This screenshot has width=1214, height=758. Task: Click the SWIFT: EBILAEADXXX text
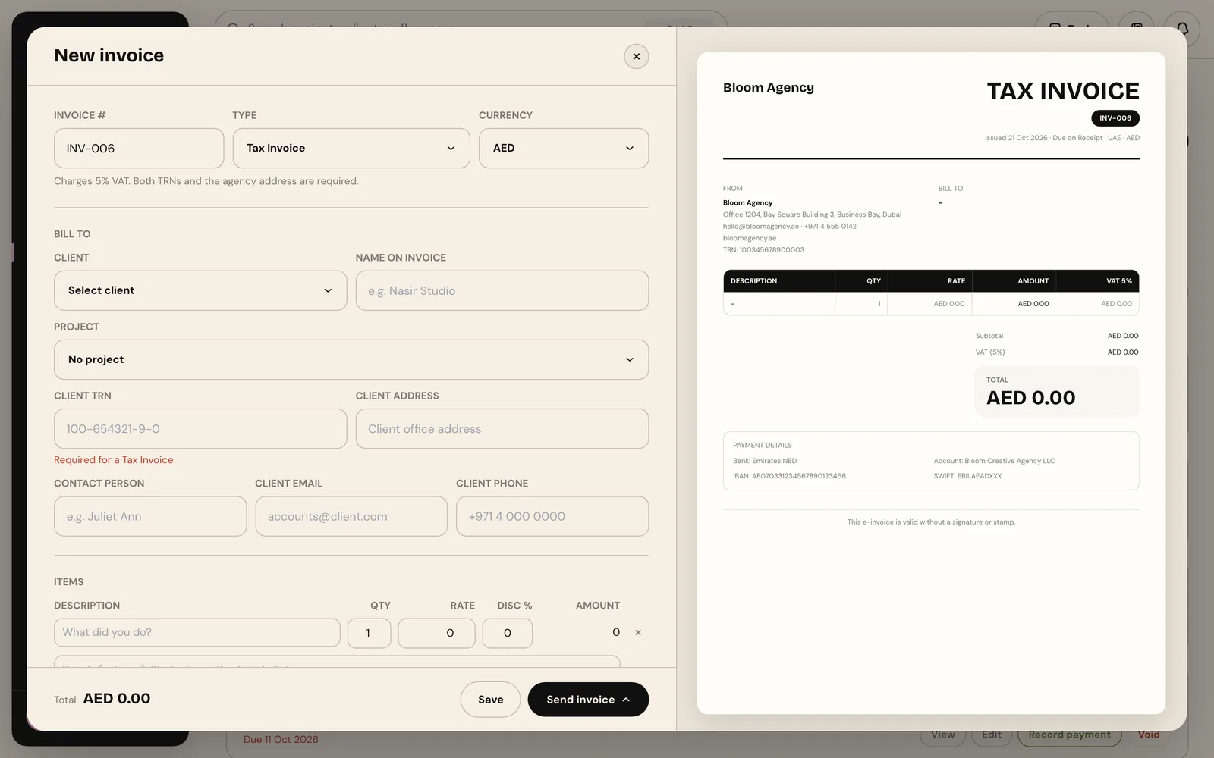click(x=967, y=476)
